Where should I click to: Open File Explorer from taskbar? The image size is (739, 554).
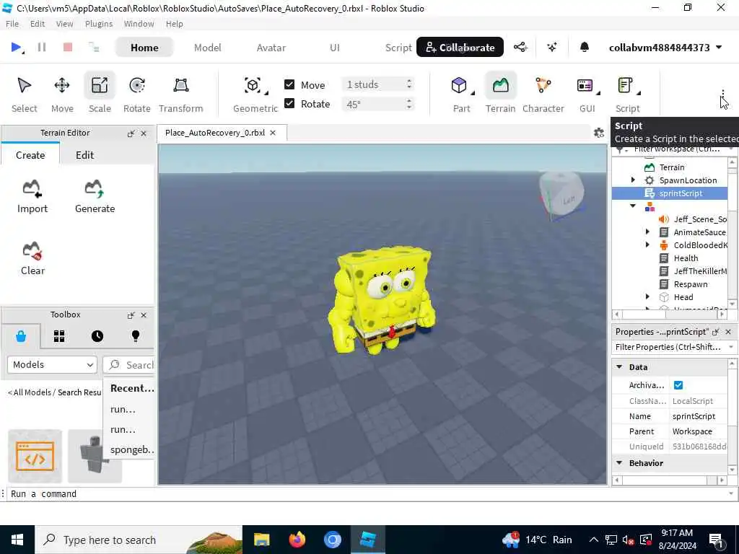click(x=261, y=540)
